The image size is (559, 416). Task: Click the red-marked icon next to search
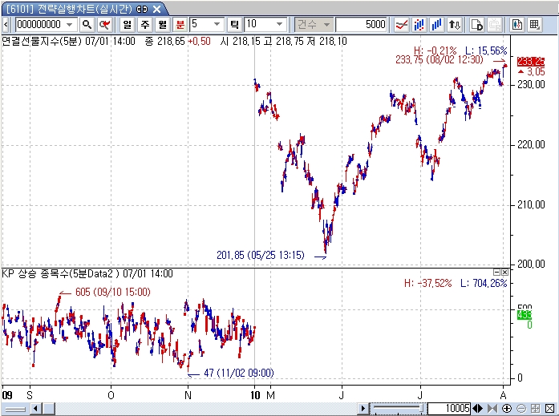pyautogui.click(x=104, y=25)
